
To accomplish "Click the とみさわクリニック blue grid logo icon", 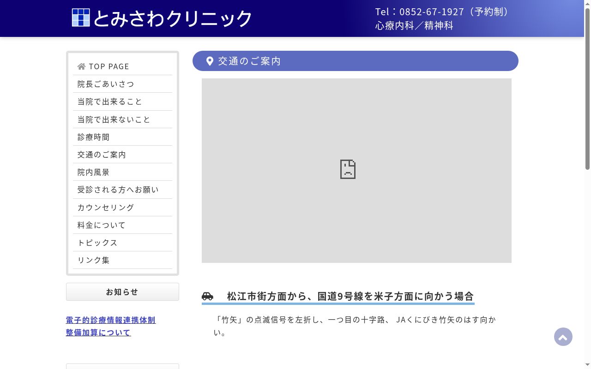I will tap(81, 18).
